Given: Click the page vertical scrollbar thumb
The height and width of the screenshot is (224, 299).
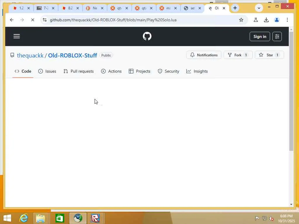Looking at the screenshot, I should click(x=291, y=91).
